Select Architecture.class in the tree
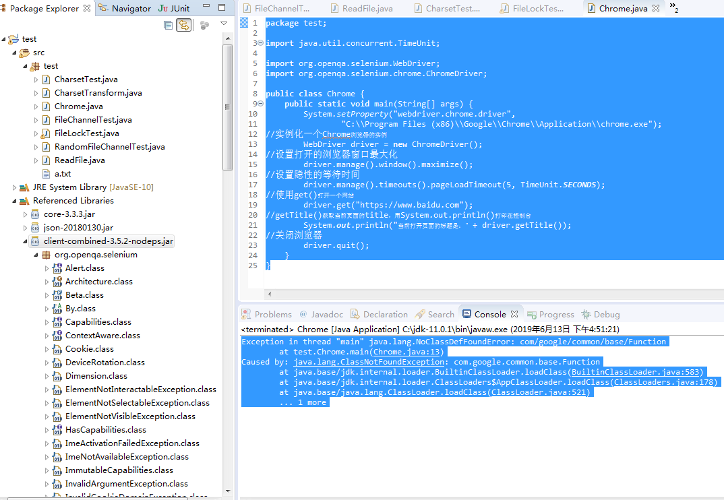 (99, 282)
